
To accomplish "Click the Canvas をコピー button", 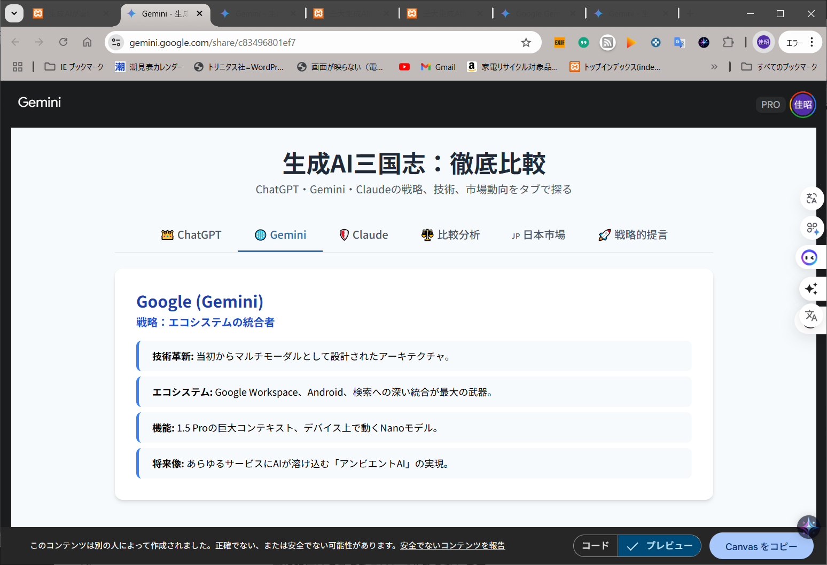I will [761, 546].
